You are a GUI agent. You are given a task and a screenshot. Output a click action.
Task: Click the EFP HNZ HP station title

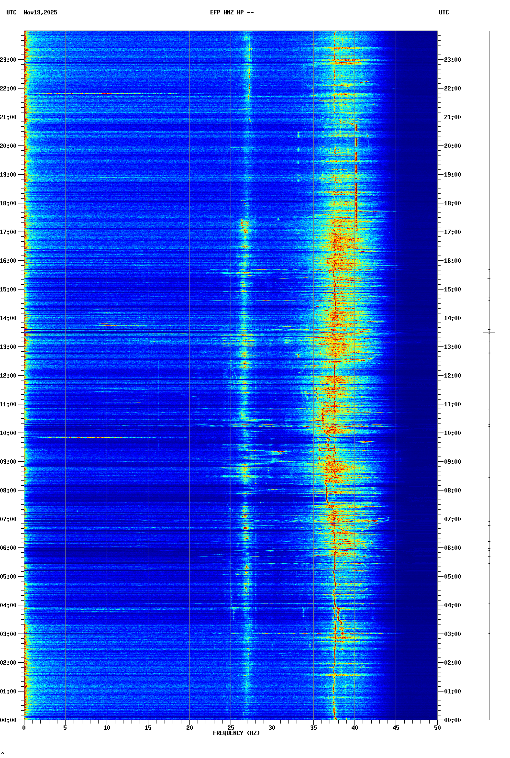(232, 12)
